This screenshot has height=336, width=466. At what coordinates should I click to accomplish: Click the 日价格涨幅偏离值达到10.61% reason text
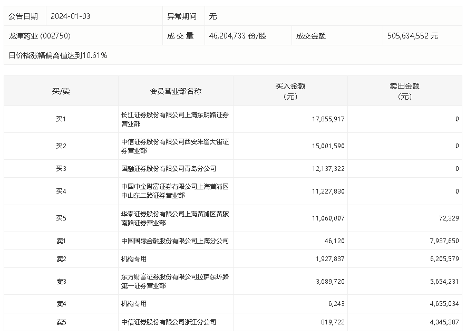tap(58, 55)
